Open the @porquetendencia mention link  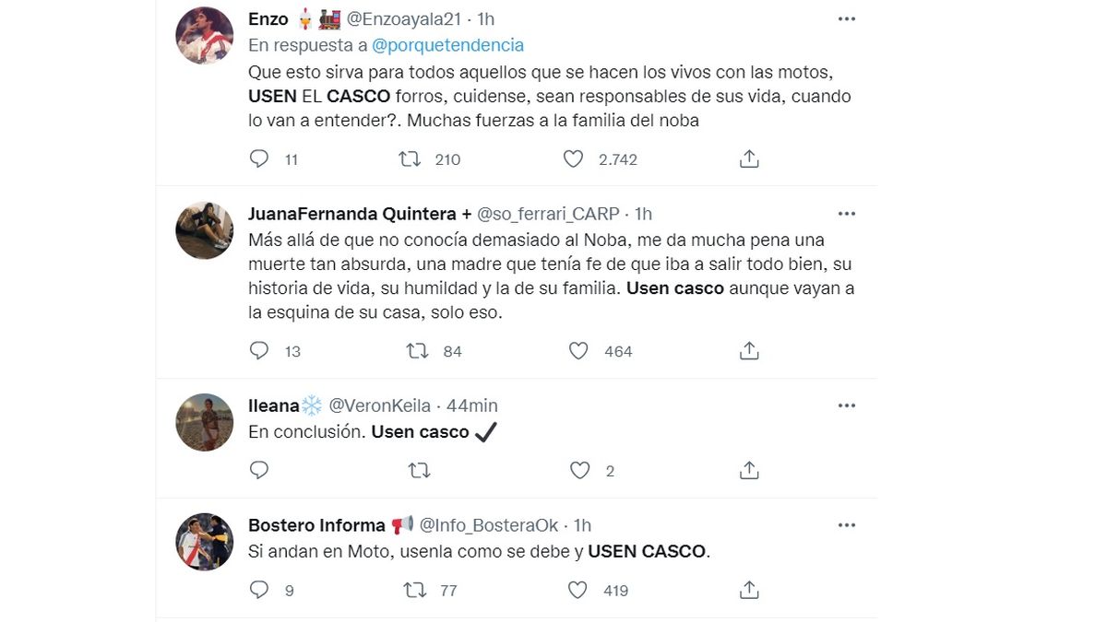pos(448,44)
